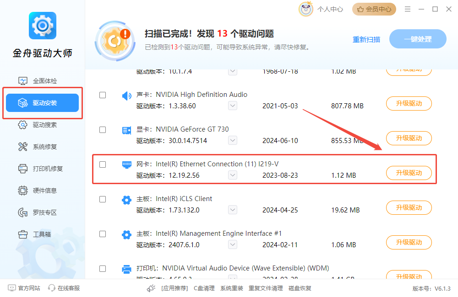Click the 系统修复 wrench icon
This screenshot has height=297, width=458.
(x=23, y=147)
